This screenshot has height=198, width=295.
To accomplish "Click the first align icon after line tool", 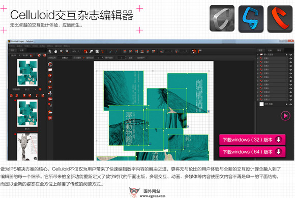I will [x=125, y=51].
